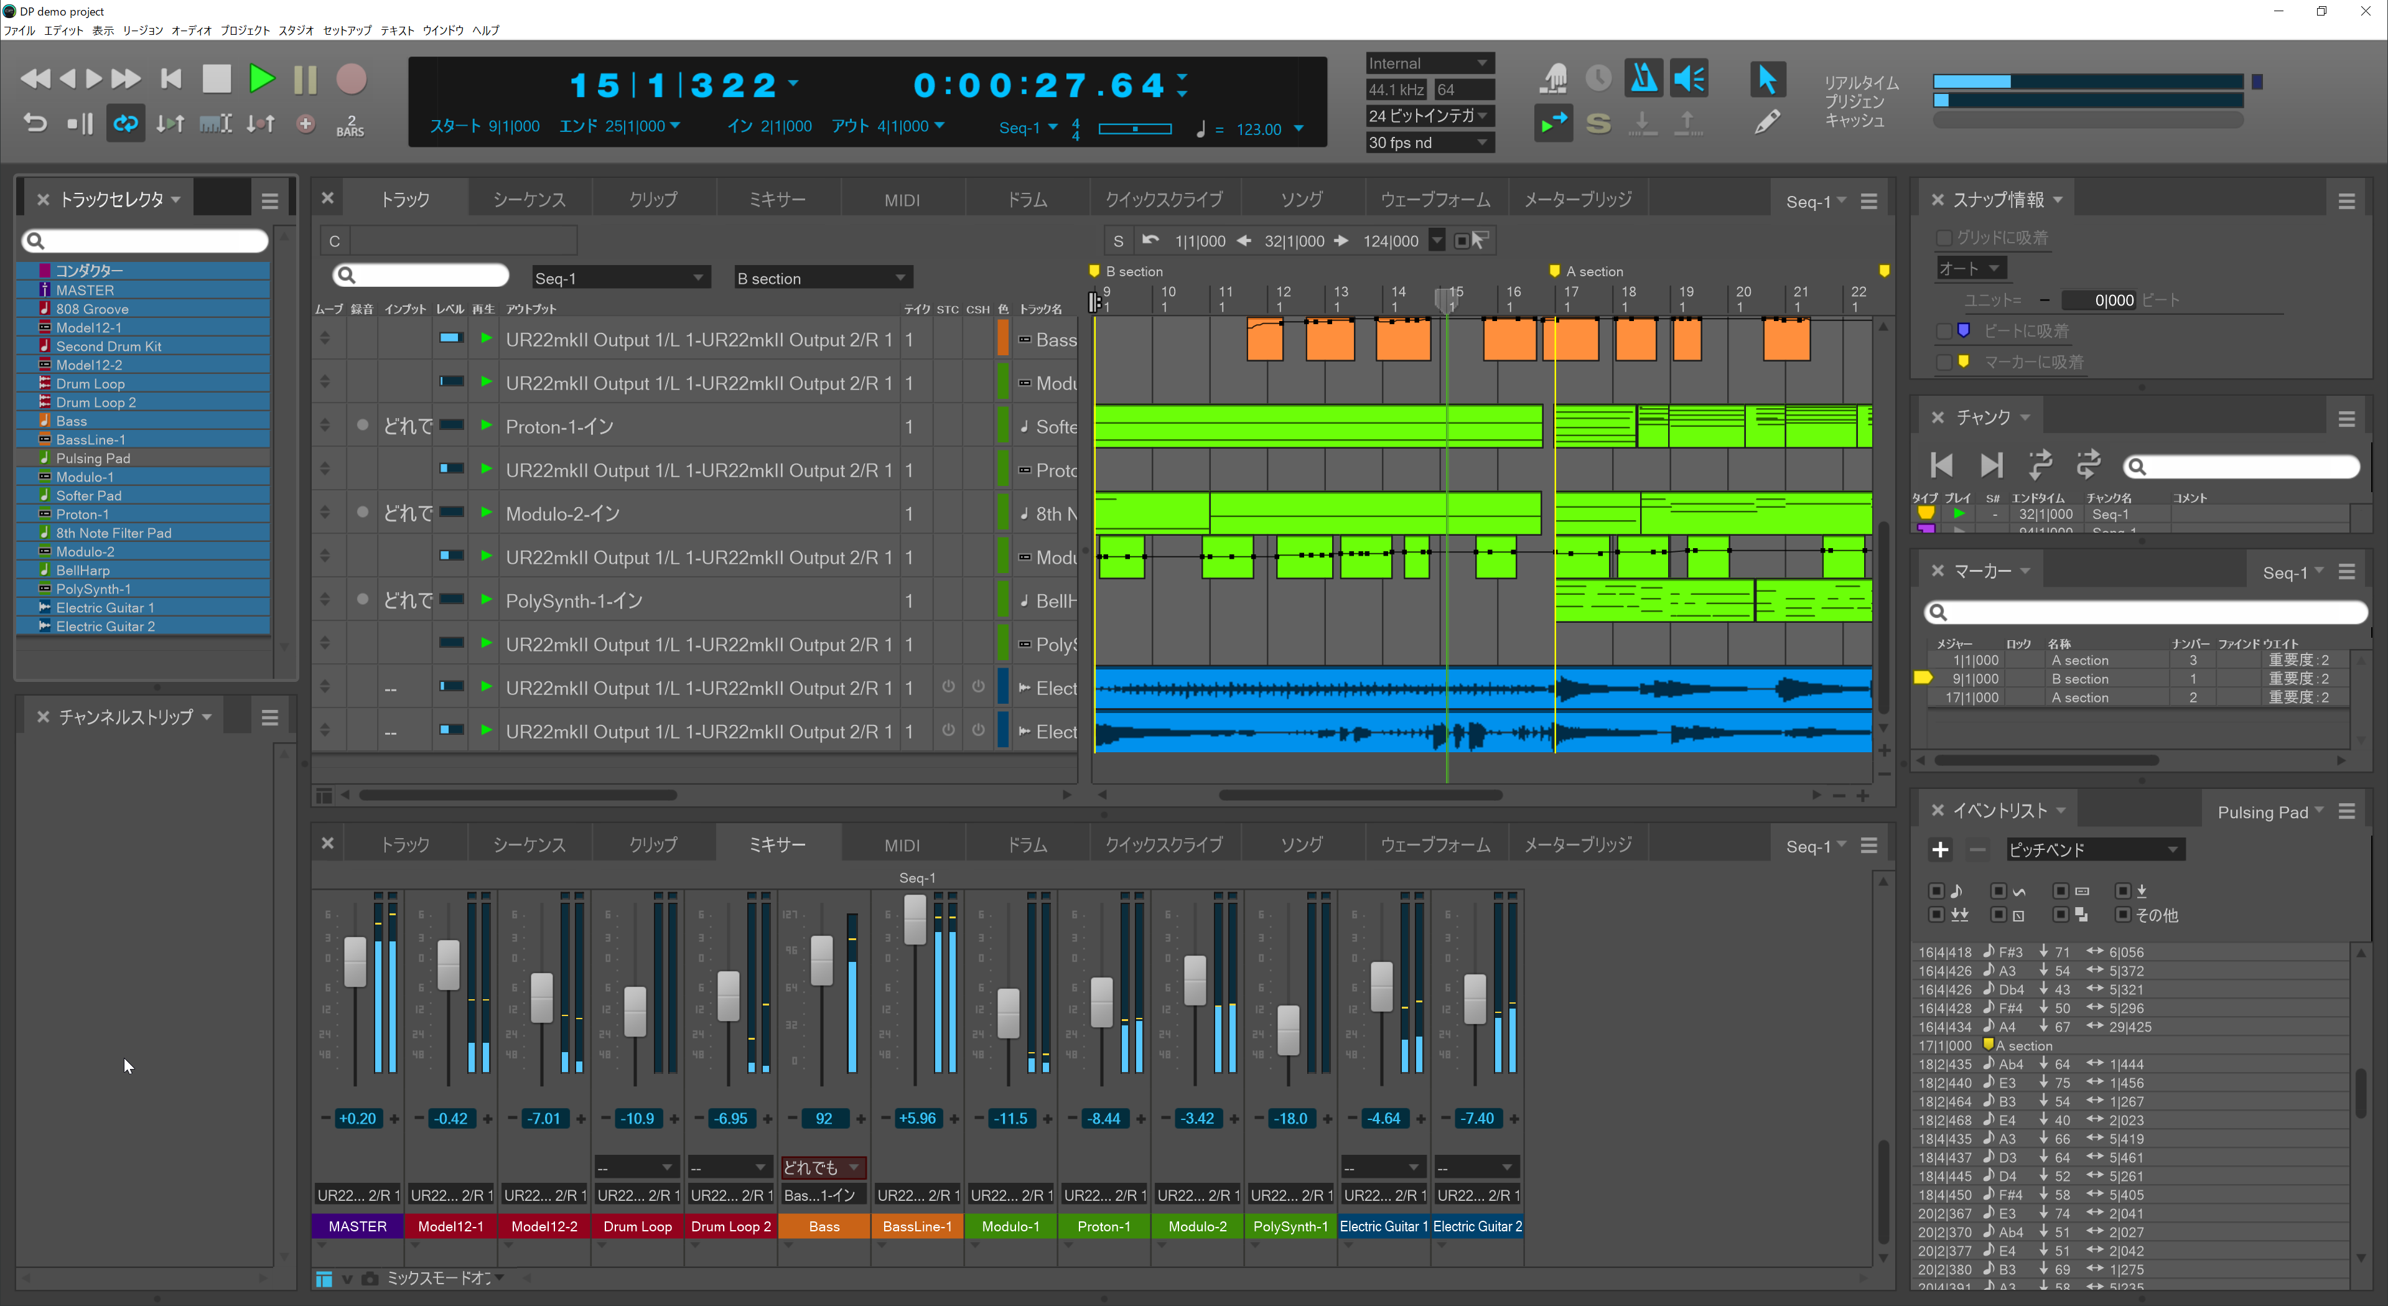2388x1306 pixels.
Task: Toggle the continuous controller curve filter checkbox
Action: click(1998, 891)
